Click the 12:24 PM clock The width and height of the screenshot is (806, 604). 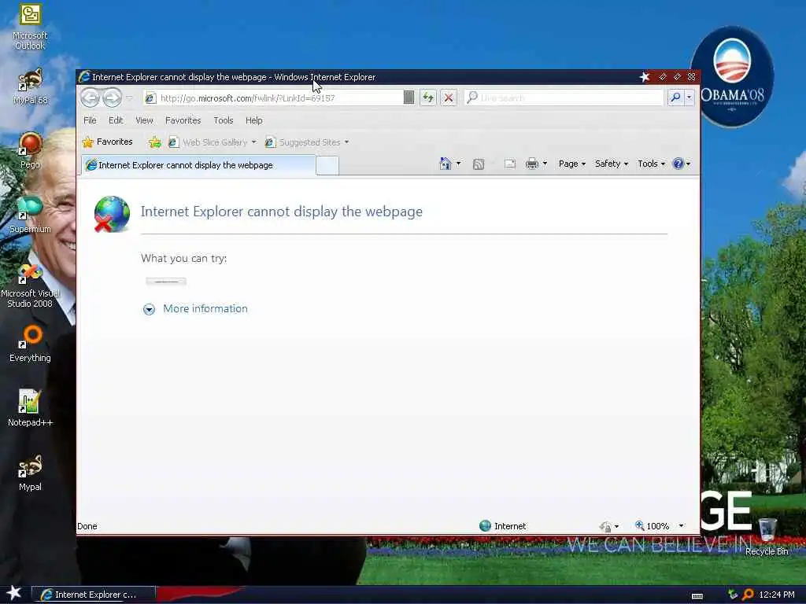coord(777,595)
